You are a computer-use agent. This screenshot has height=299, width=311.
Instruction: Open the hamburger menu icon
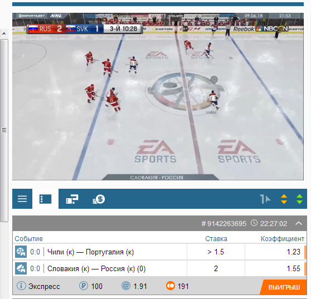[x=22, y=199]
